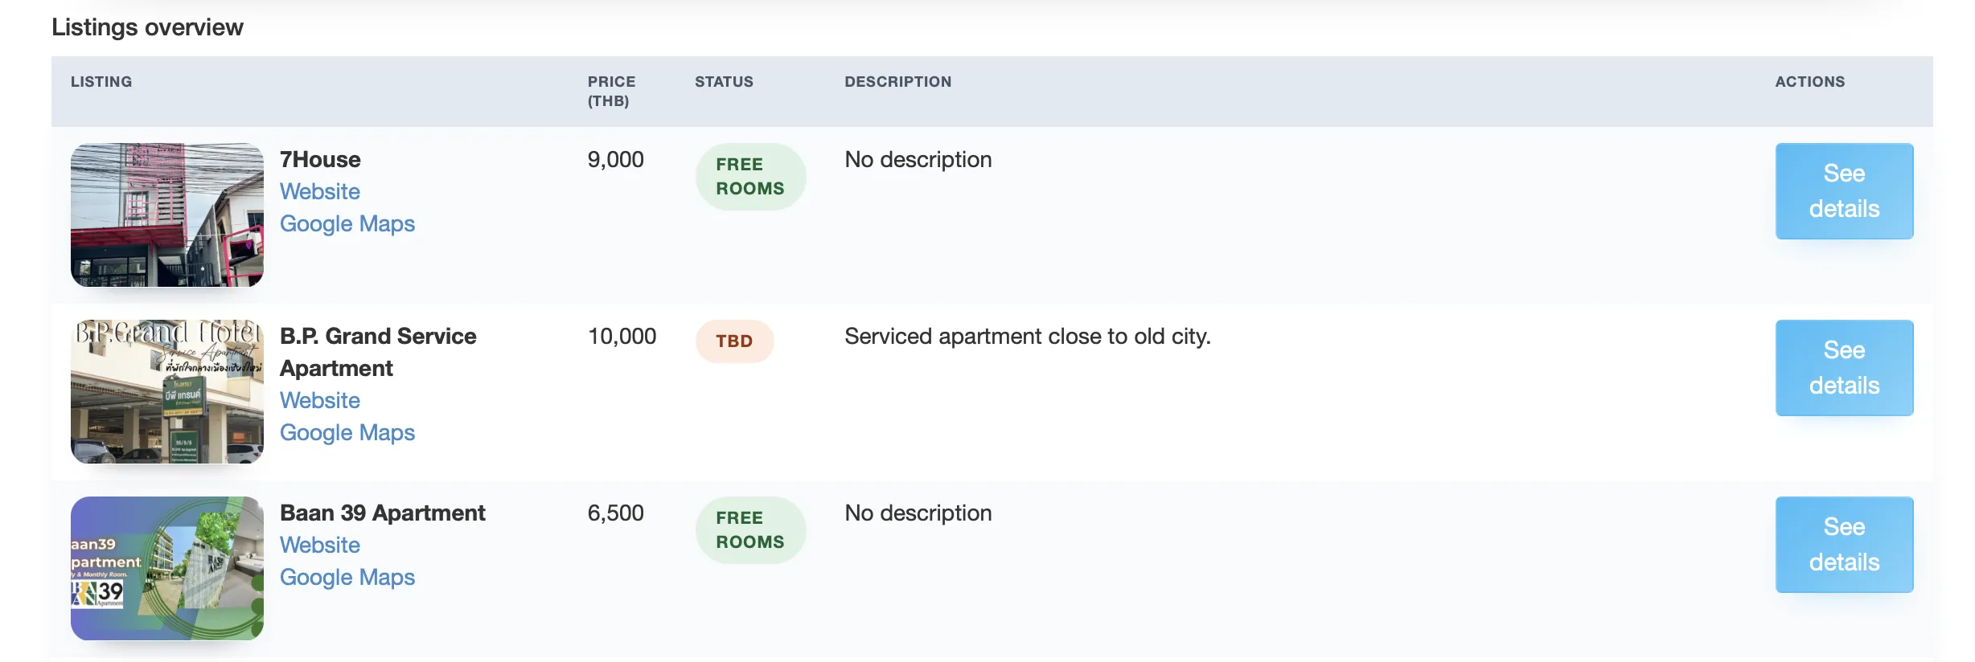
Task: Click the Price (THB) column header
Action: (x=611, y=91)
